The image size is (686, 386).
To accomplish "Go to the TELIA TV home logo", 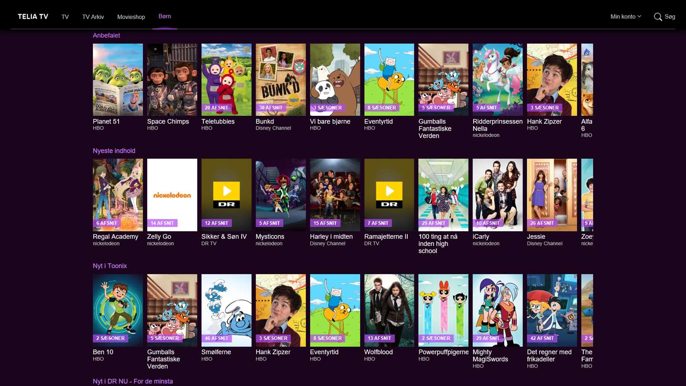I will (x=33, y=17).
